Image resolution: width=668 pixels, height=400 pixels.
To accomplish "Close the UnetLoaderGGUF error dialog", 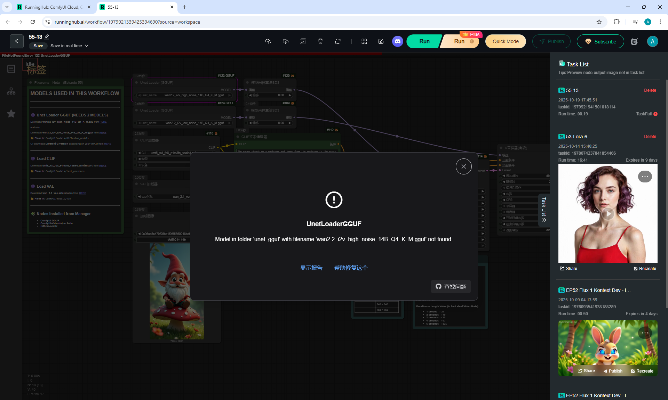I will (x=463, y=166).
